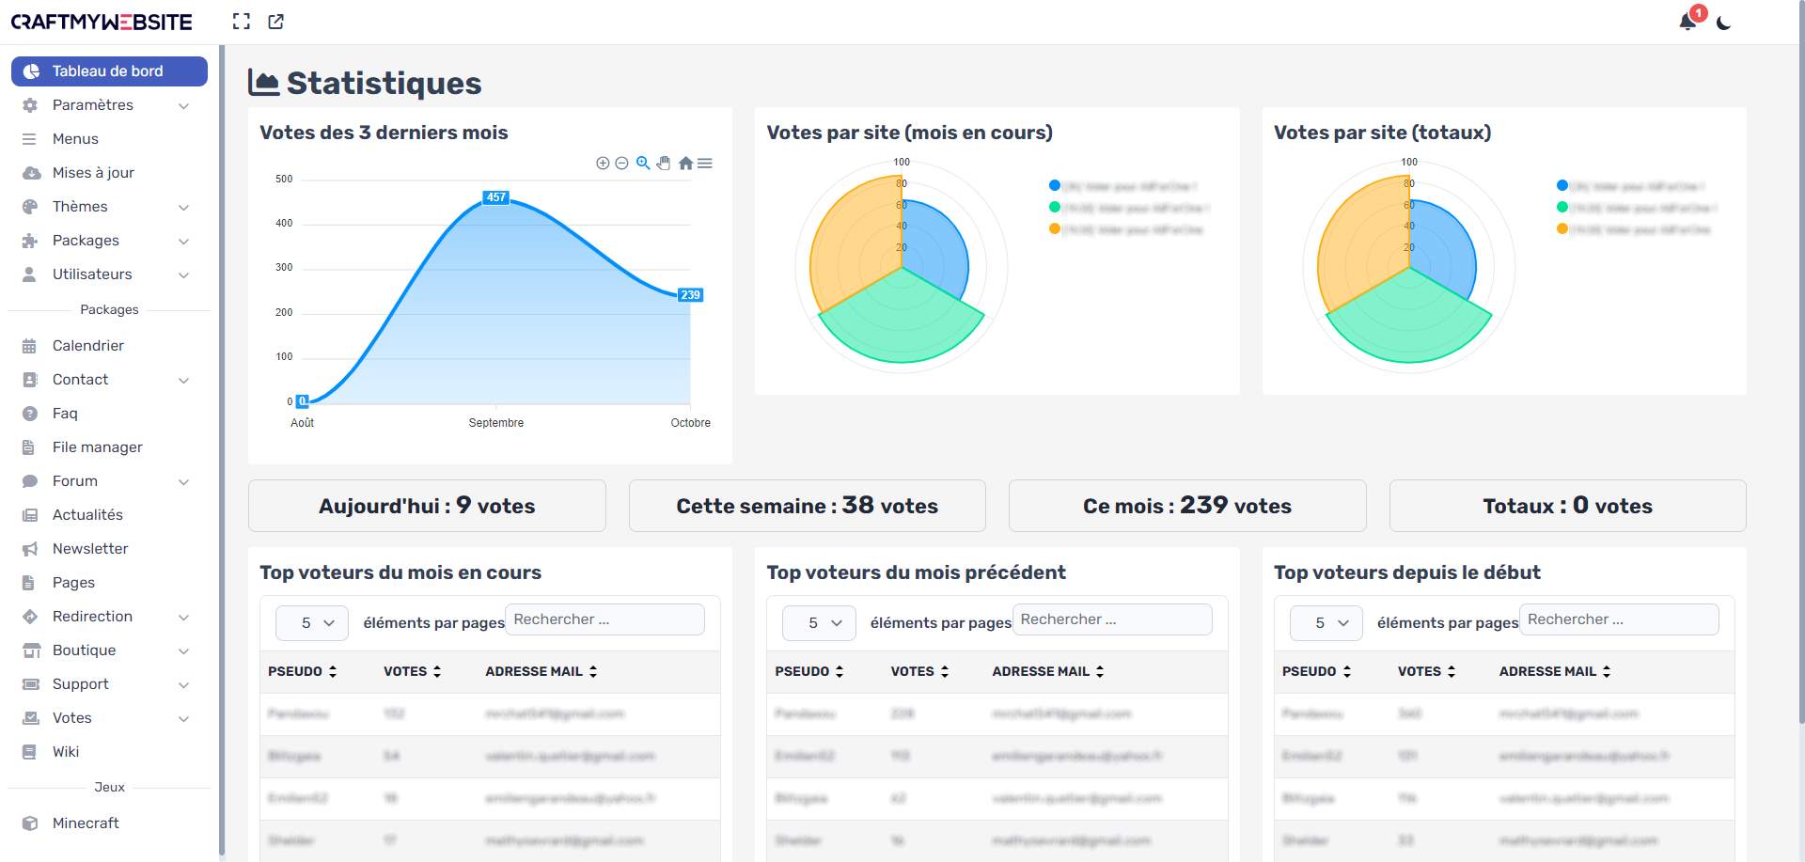Open page size dropdown for previous month voters

click(819, 623)
